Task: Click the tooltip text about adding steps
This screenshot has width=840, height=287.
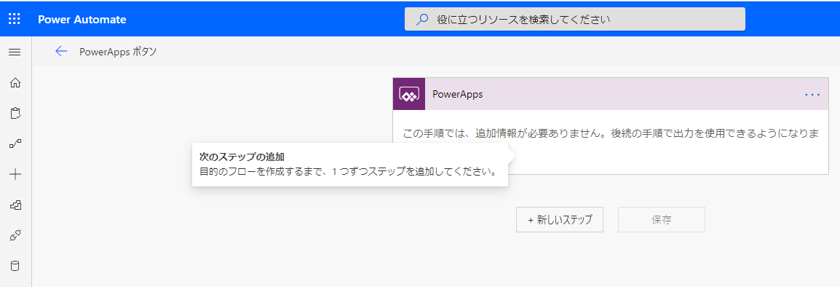Action: pyautogui.click(x=347, y=172)
